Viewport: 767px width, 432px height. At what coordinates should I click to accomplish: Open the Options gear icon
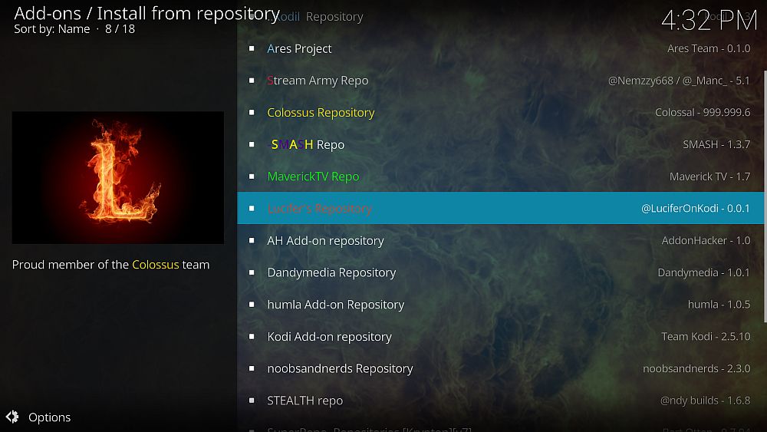click(x=12, y=417)
